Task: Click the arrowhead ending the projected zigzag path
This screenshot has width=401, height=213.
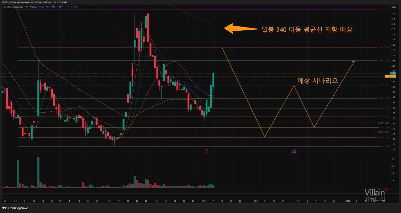Action: pos(354,62)
